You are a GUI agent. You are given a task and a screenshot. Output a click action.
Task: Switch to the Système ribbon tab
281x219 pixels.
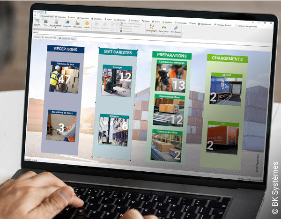click(x=167, y=22)
